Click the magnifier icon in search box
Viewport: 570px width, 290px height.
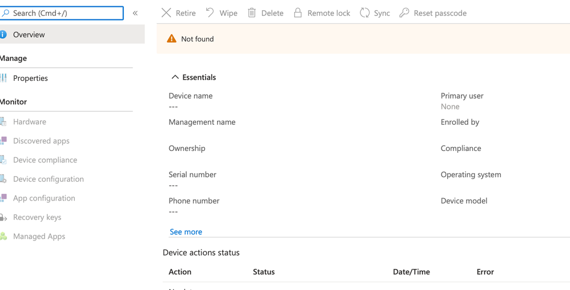[5, 13]
